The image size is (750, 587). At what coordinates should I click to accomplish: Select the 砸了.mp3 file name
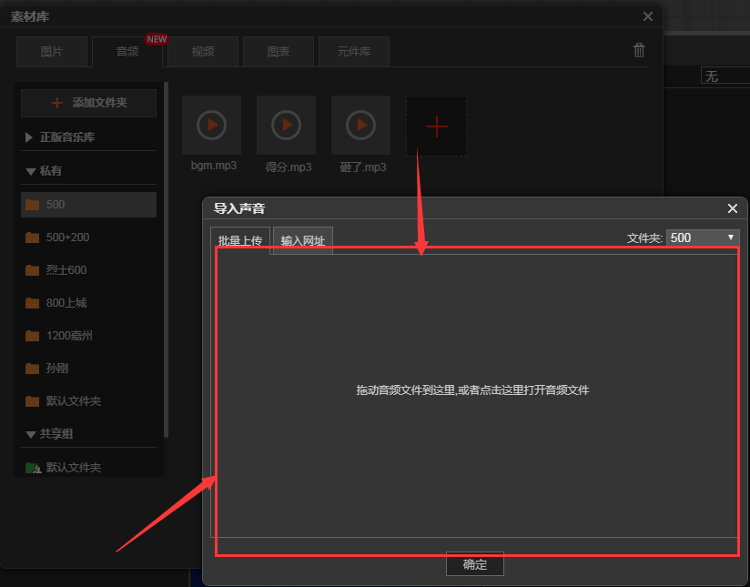coord(363,167)
